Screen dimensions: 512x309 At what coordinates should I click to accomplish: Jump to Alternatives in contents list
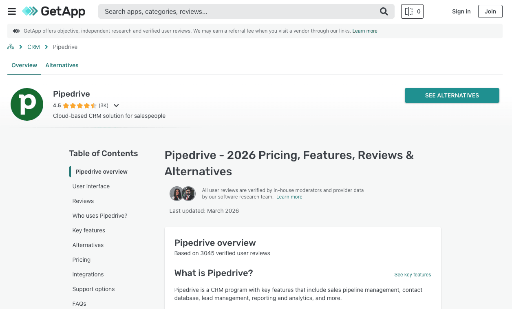pos(88,245)
